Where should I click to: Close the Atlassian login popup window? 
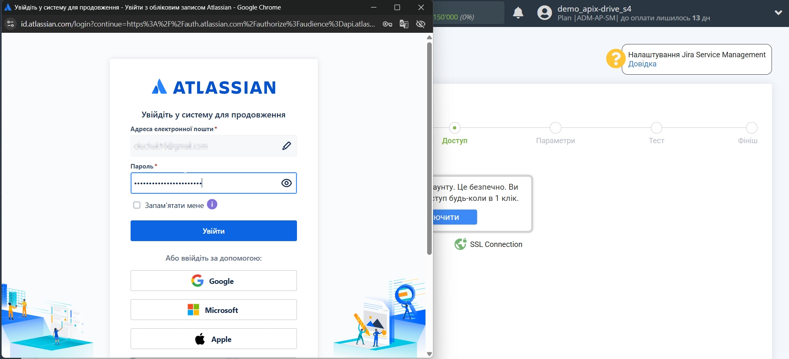point(421,7)
